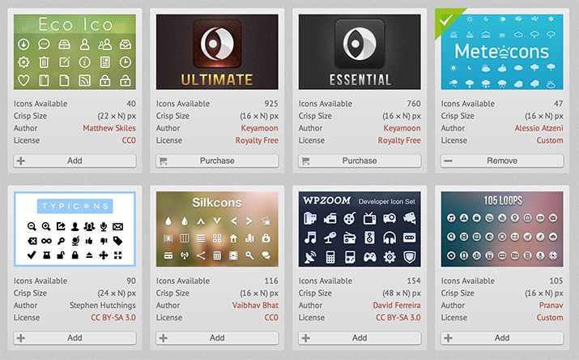
Task: Open CC0 license link on Eco Ico card
Action: coord(129,140)
